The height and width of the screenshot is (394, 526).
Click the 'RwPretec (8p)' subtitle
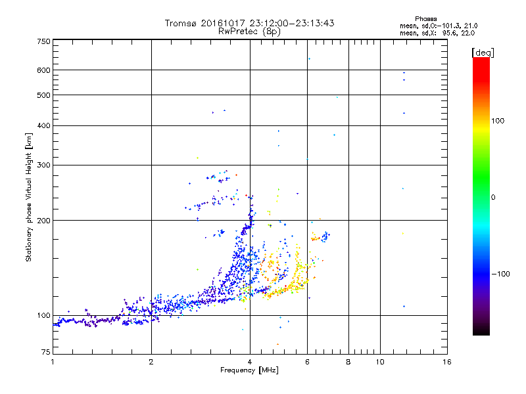click(249, 32)
